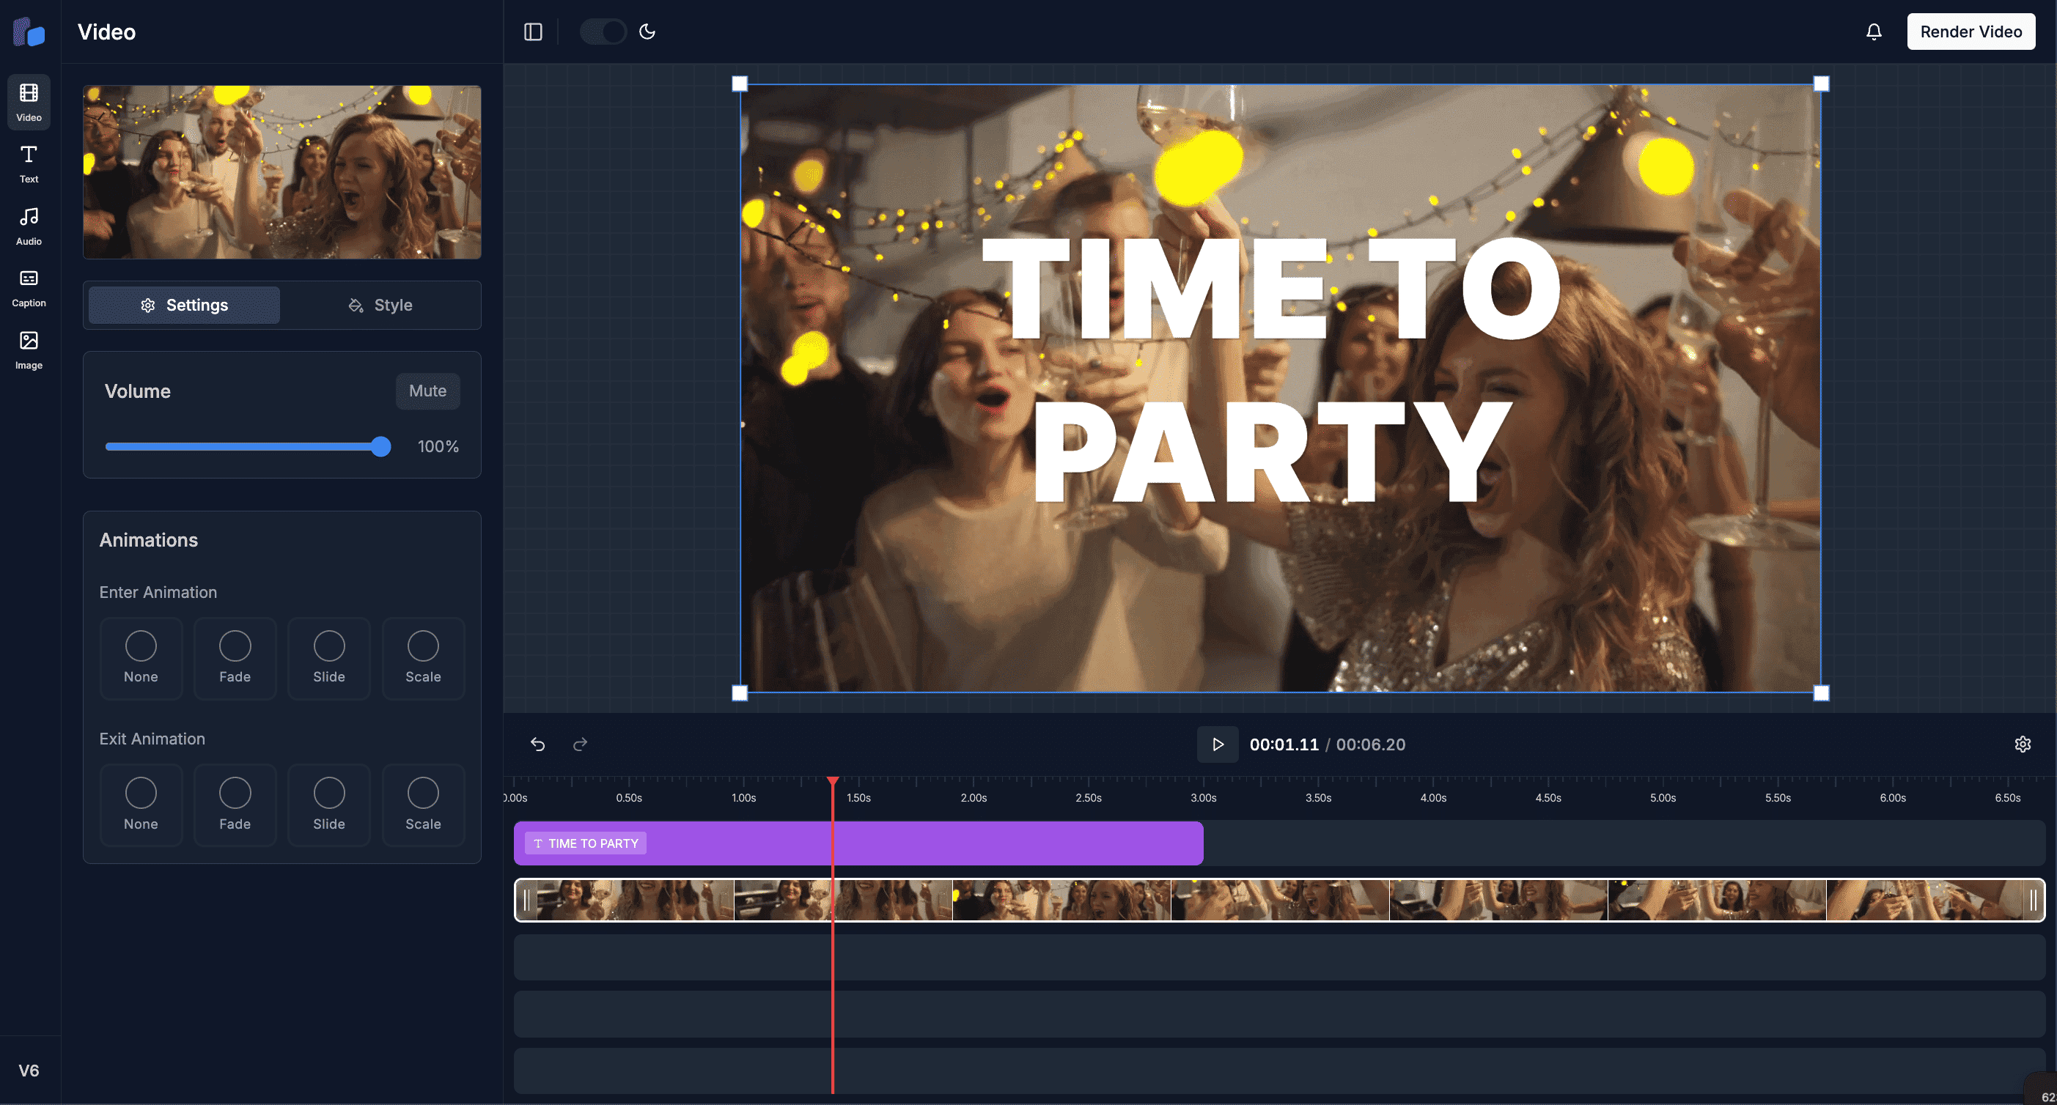
Task: Click the Render Video button
Action: click(x=1970, y=31)
